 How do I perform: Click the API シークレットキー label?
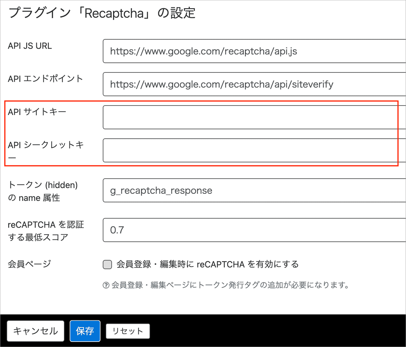[x=45, y=151]
